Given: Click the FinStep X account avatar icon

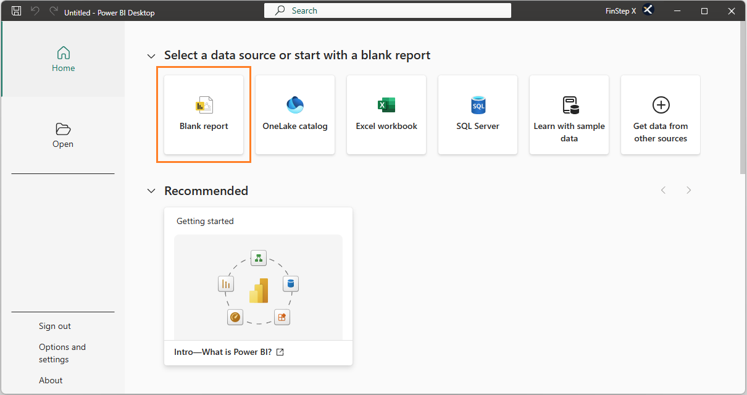Looking at the screenshot, I should (648, 10).
